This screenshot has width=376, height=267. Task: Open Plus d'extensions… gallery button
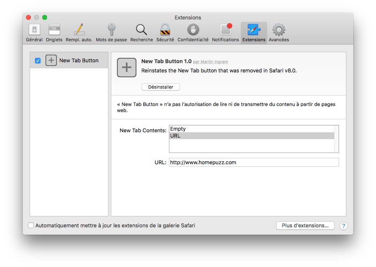pos(305,225)
